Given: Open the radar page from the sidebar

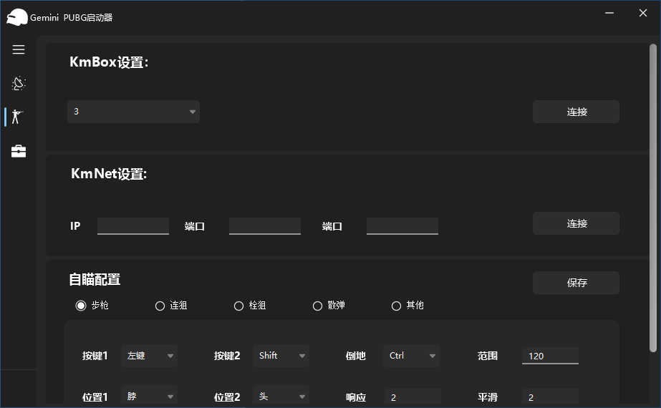Looking at the screenshot, I should [x=19, y=84].
